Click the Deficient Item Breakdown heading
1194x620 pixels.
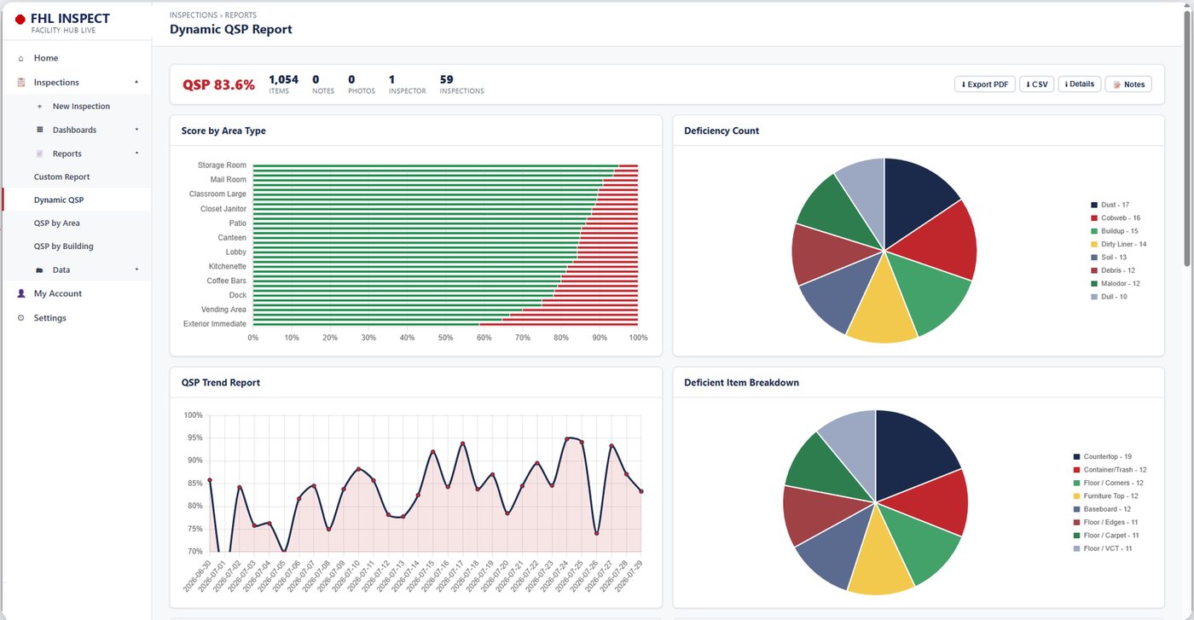click(741, 383)
